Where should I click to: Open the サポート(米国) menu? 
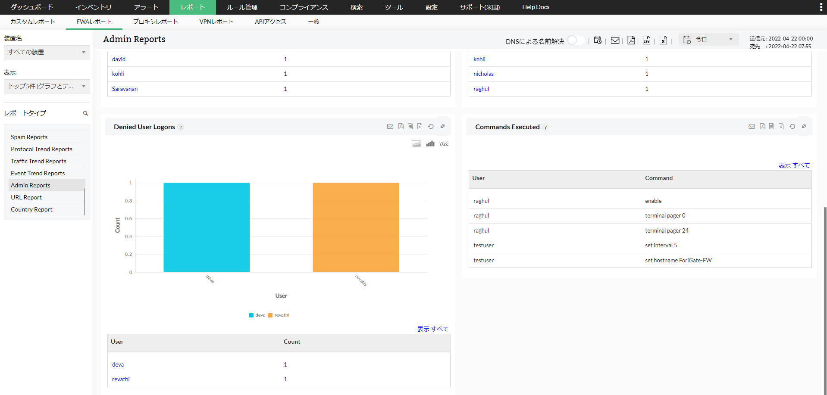click(x=480, y=7)
